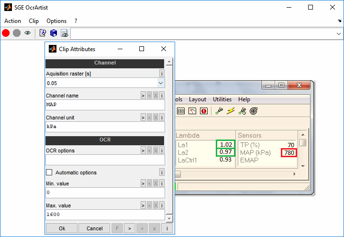This screenshot has height=237, width=344.
Task: Click the F button in bottom row
Action: 117,228
